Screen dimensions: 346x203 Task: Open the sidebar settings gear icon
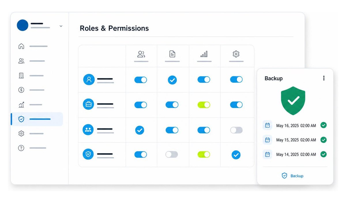point(21,133)
